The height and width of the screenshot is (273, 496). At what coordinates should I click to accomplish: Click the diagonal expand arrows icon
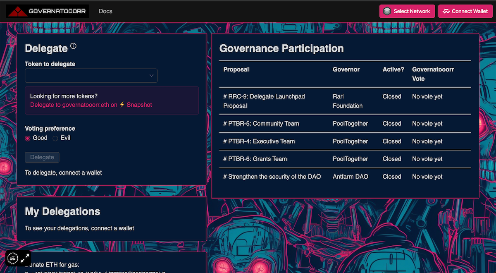pos(25,258)
